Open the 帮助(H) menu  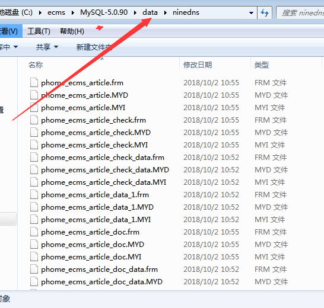72,31
